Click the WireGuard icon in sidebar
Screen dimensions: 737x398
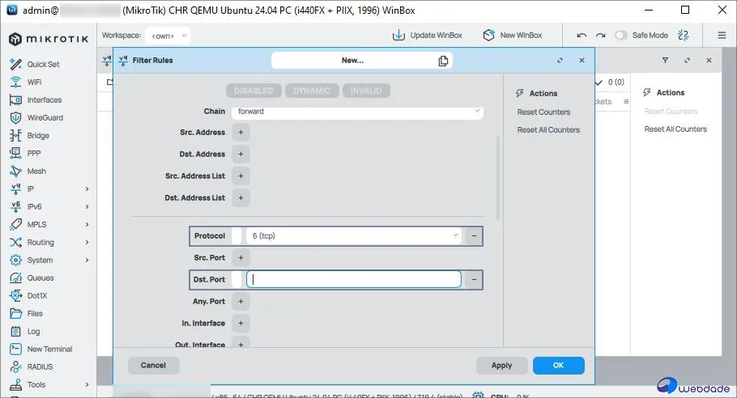point(15,118)
